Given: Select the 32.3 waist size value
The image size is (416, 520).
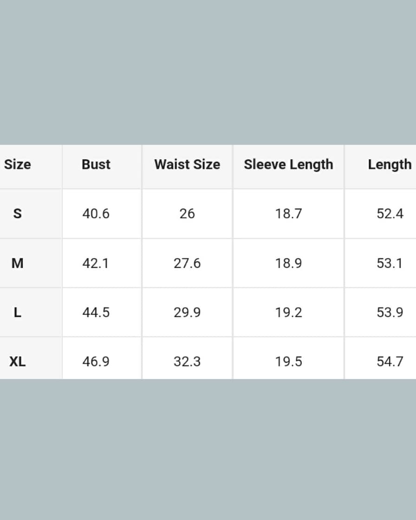Looking at the screenshot, I should point(187,361).
